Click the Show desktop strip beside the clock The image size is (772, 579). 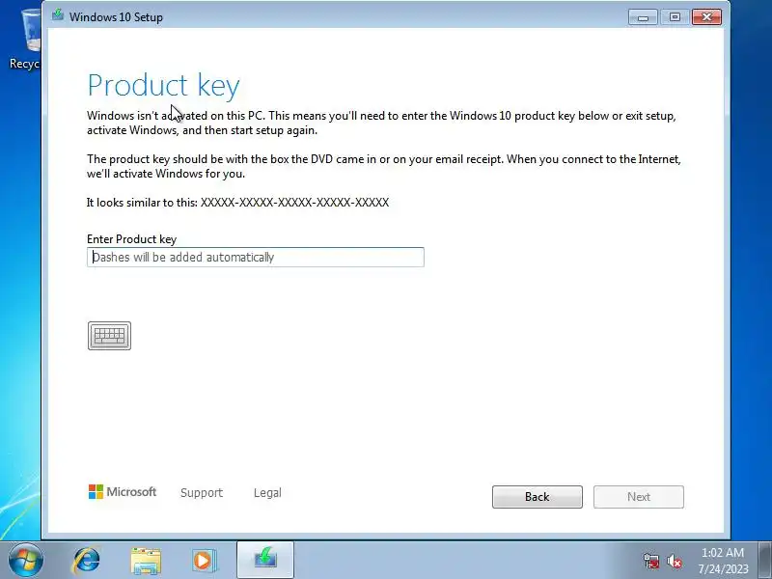point(765,560)
